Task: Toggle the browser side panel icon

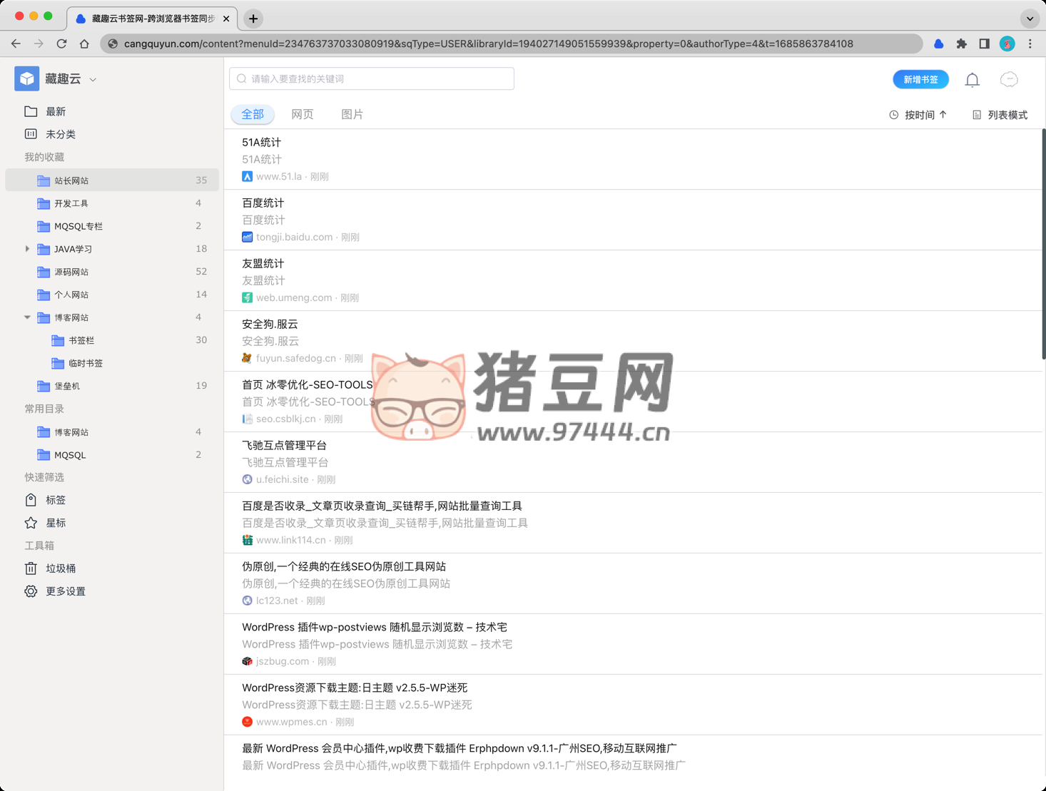Action: tap(985, 44)
